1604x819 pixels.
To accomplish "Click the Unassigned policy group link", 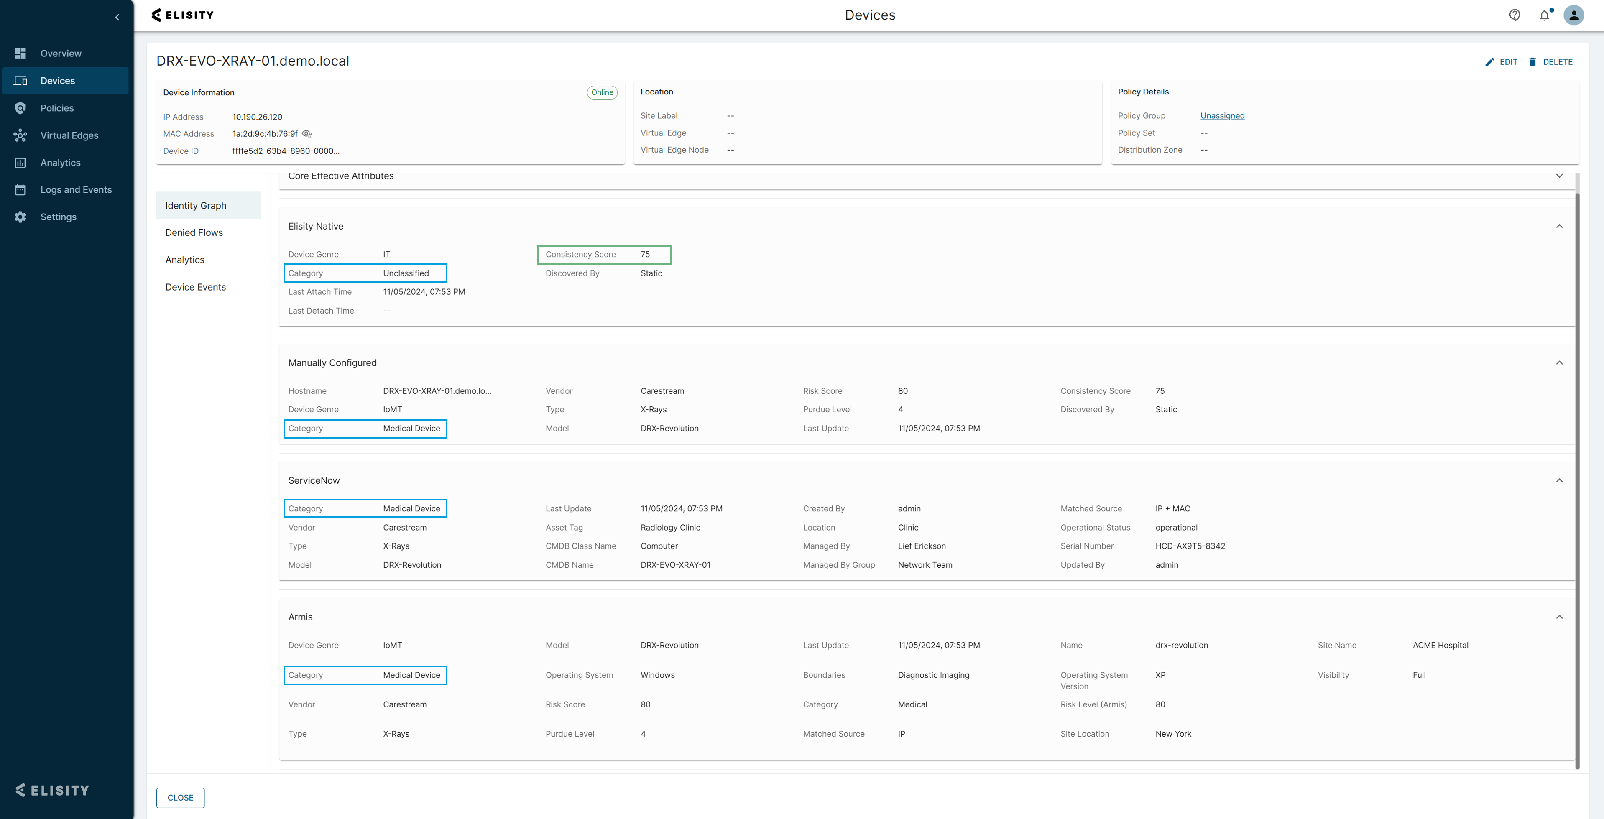I will point(1222,116).
